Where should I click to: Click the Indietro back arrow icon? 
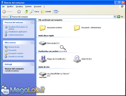(4, 12)
